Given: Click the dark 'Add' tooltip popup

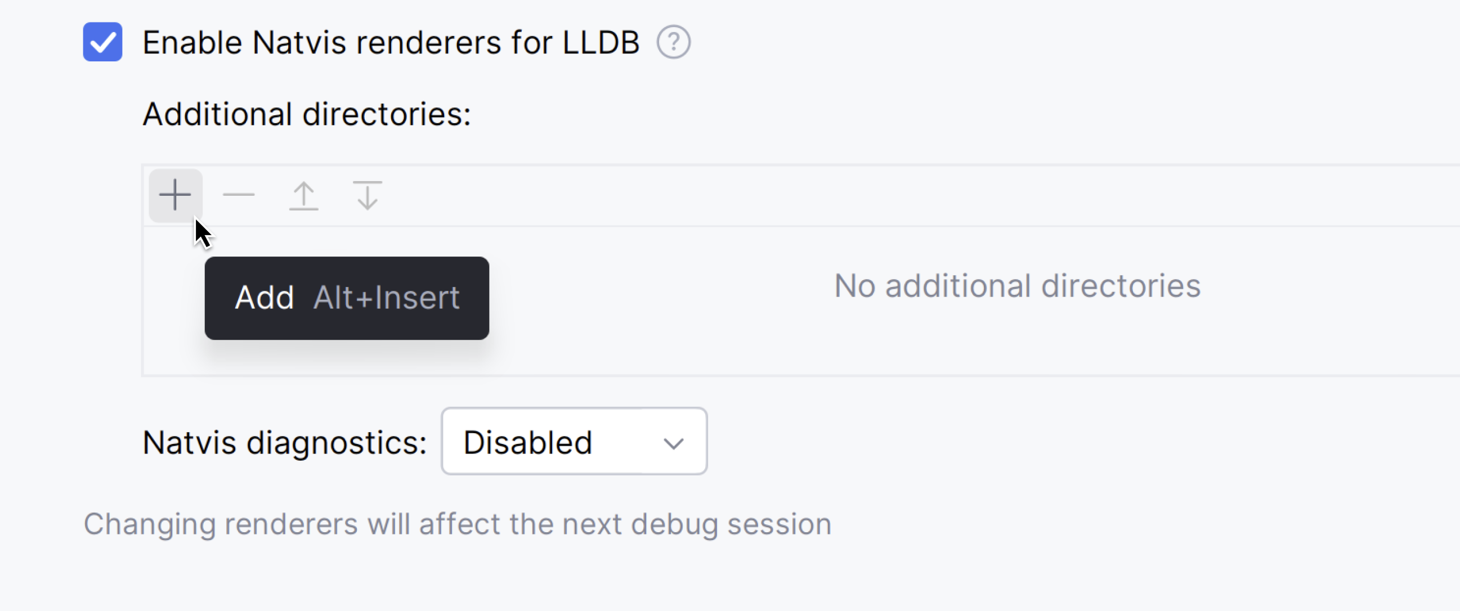Looking at the screenshot, I should point(346,323).
